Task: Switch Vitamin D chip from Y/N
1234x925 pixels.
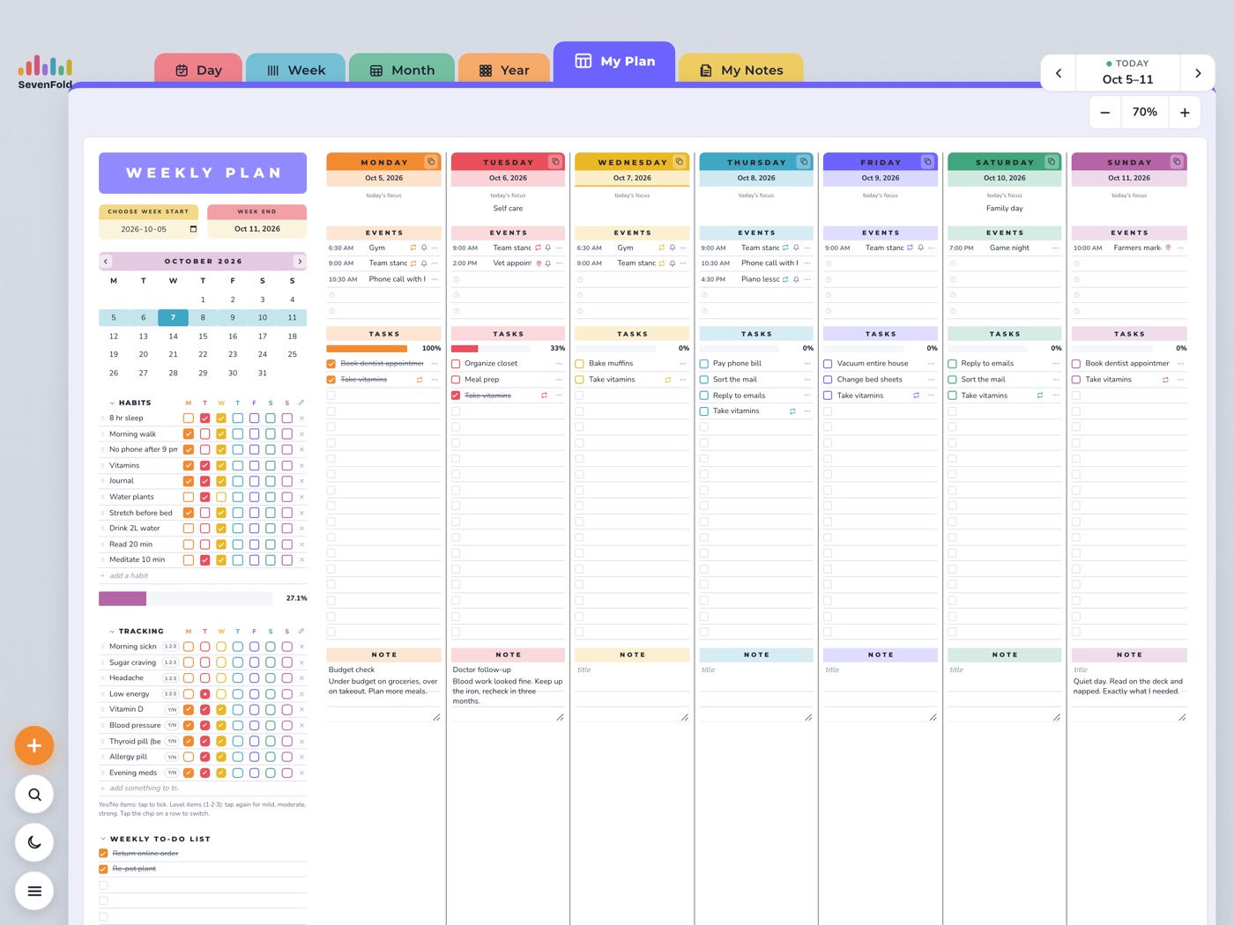Action: 172,709
